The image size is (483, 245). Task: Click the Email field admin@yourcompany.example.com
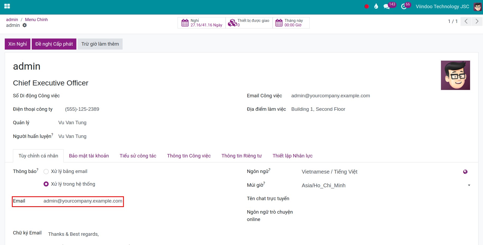tap(83, 201)
